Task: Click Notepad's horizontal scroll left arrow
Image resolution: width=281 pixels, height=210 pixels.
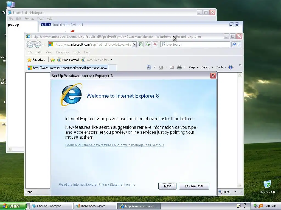Action: pyautogui.click(x=10, y=149)
